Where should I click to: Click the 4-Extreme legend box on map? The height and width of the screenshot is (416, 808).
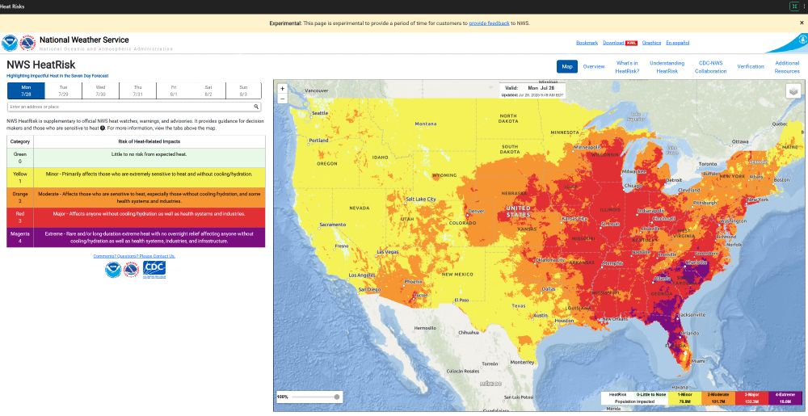(x=786, y=397)
